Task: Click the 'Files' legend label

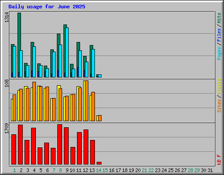Action: 219,35
